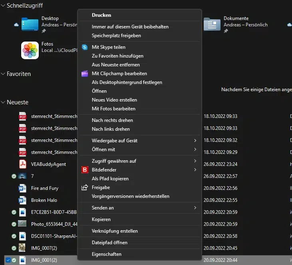This screenshot has width=292, height=265.
Task: Select the Broken Halo document row
Action: pyautogui.click(x=44, y=200)
